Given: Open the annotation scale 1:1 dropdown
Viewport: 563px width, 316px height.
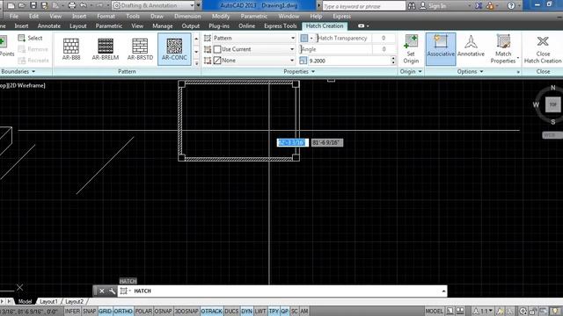Looking at the screenshot, I should [x=484, y=311].
